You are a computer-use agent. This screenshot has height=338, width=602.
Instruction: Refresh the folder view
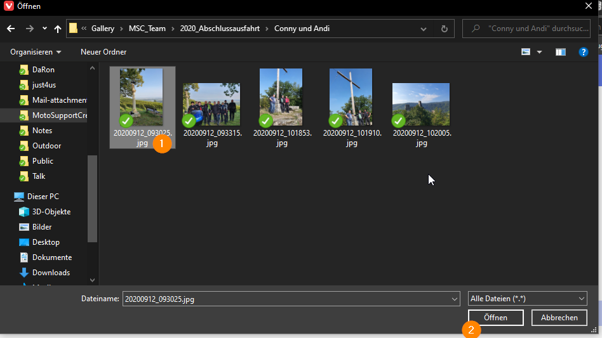445,29
